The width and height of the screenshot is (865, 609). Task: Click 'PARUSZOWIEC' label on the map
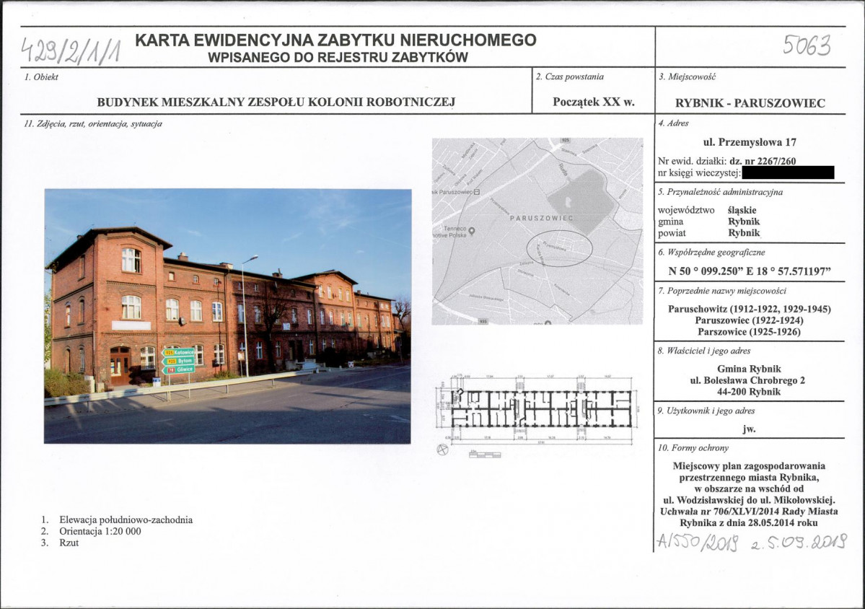tap(541, 219)
